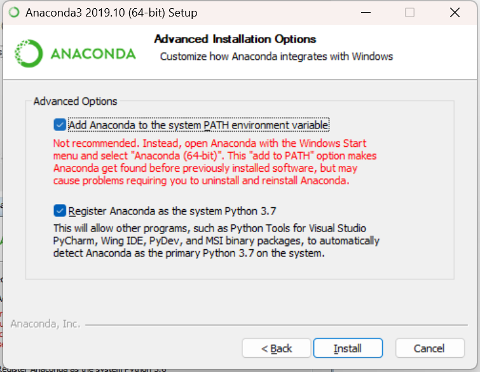
Task: Click the "Anaconda, Inc." footer text
Action: [x=45, y=324]
